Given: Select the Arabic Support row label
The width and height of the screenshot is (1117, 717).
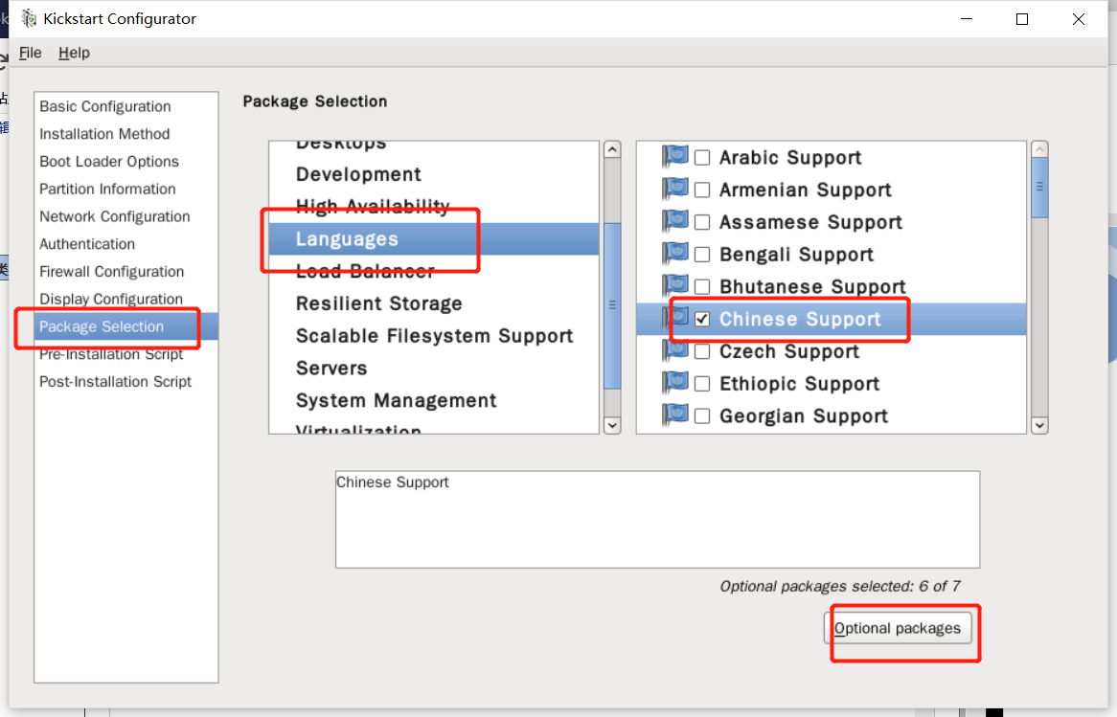Looking at the screenshot, I should click(790, 157).
